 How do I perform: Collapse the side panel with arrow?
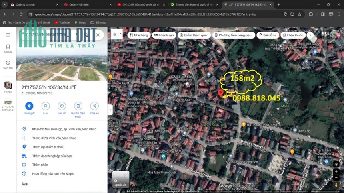tap(110, 110)
